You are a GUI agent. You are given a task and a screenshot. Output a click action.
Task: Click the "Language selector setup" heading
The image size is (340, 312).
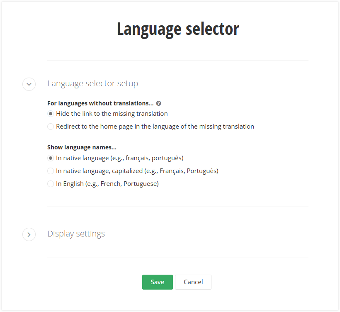[x=92, y=83]
